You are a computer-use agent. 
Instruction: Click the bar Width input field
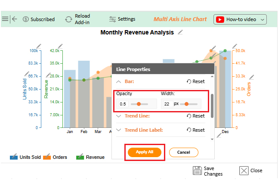coord(167,104)
